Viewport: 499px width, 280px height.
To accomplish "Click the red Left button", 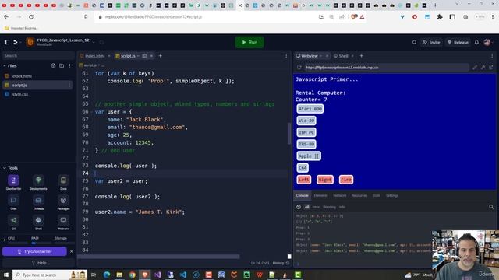I will coord(303,180).
